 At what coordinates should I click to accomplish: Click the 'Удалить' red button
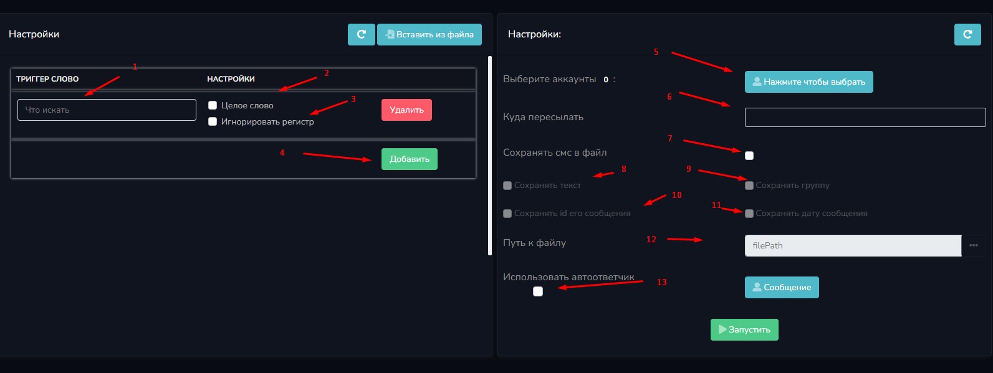(406, 110)
